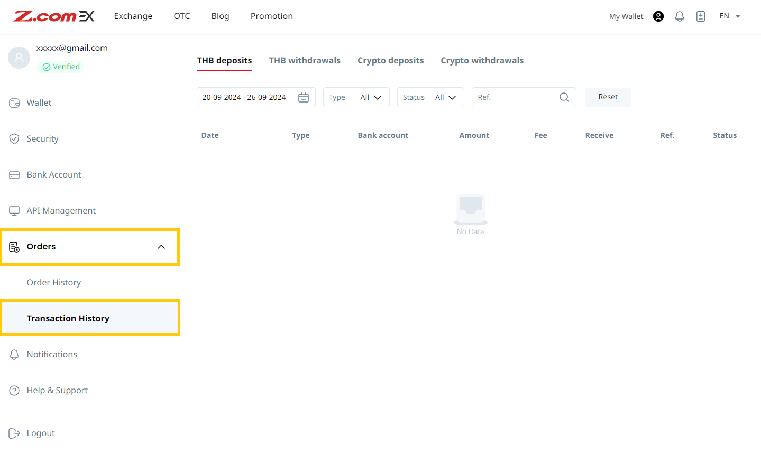This screenshot has width=761, height=454.
Task: Click the Ref. column header
Action: point(667,135)
